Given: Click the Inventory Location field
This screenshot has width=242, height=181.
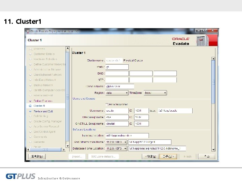Looking at the screenshot, I should 127,136.
